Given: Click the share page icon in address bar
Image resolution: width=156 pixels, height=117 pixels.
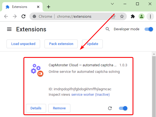Looking at the screenshot, I should click(113, 16).
